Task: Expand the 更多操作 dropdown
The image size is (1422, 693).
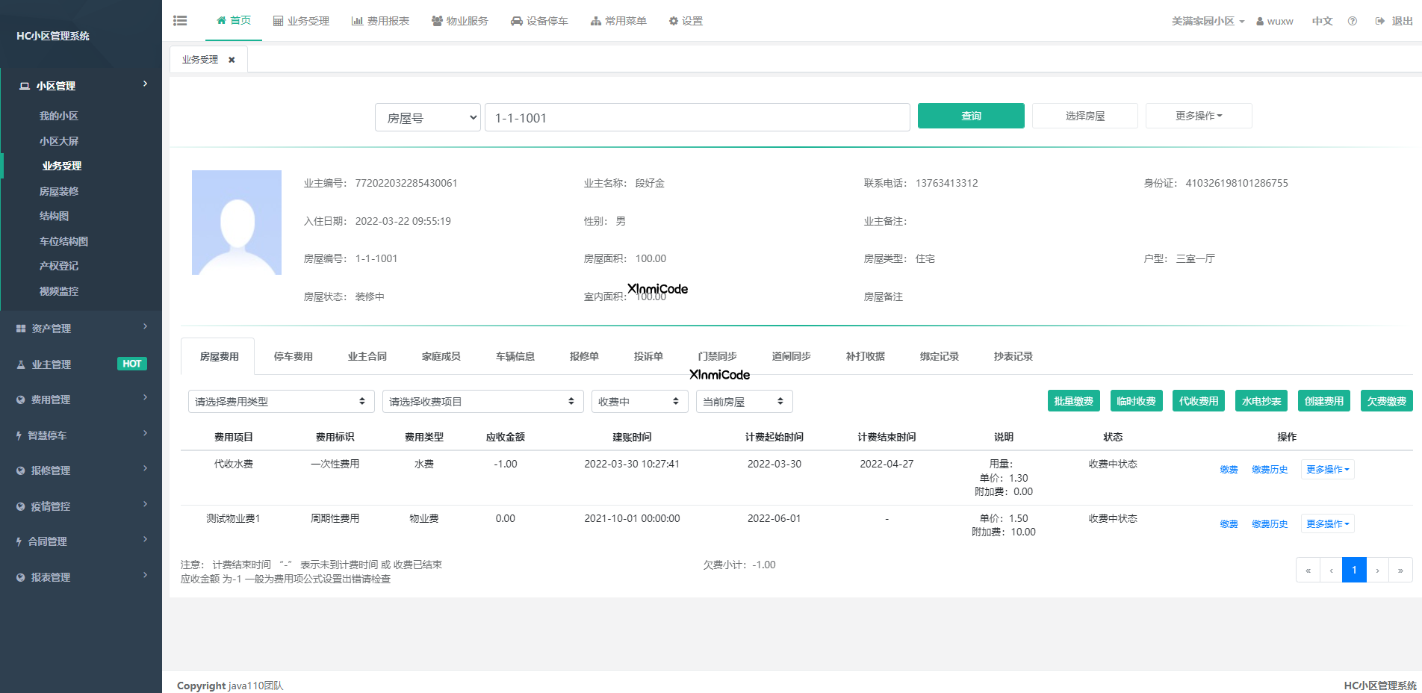Action: point(1198,115)
